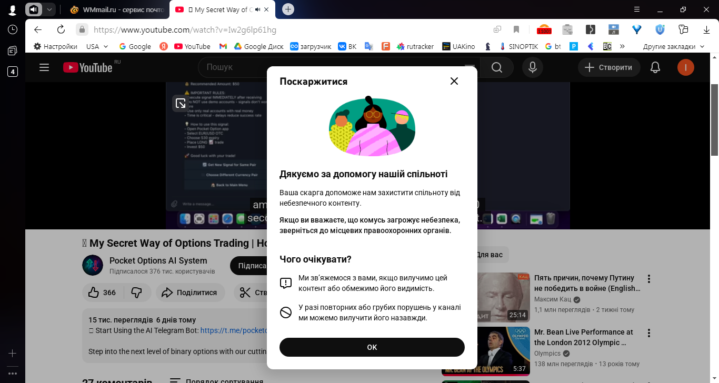Open the Google bookmark
This screenshot has width=719, height=383.
tap(135, 46)
